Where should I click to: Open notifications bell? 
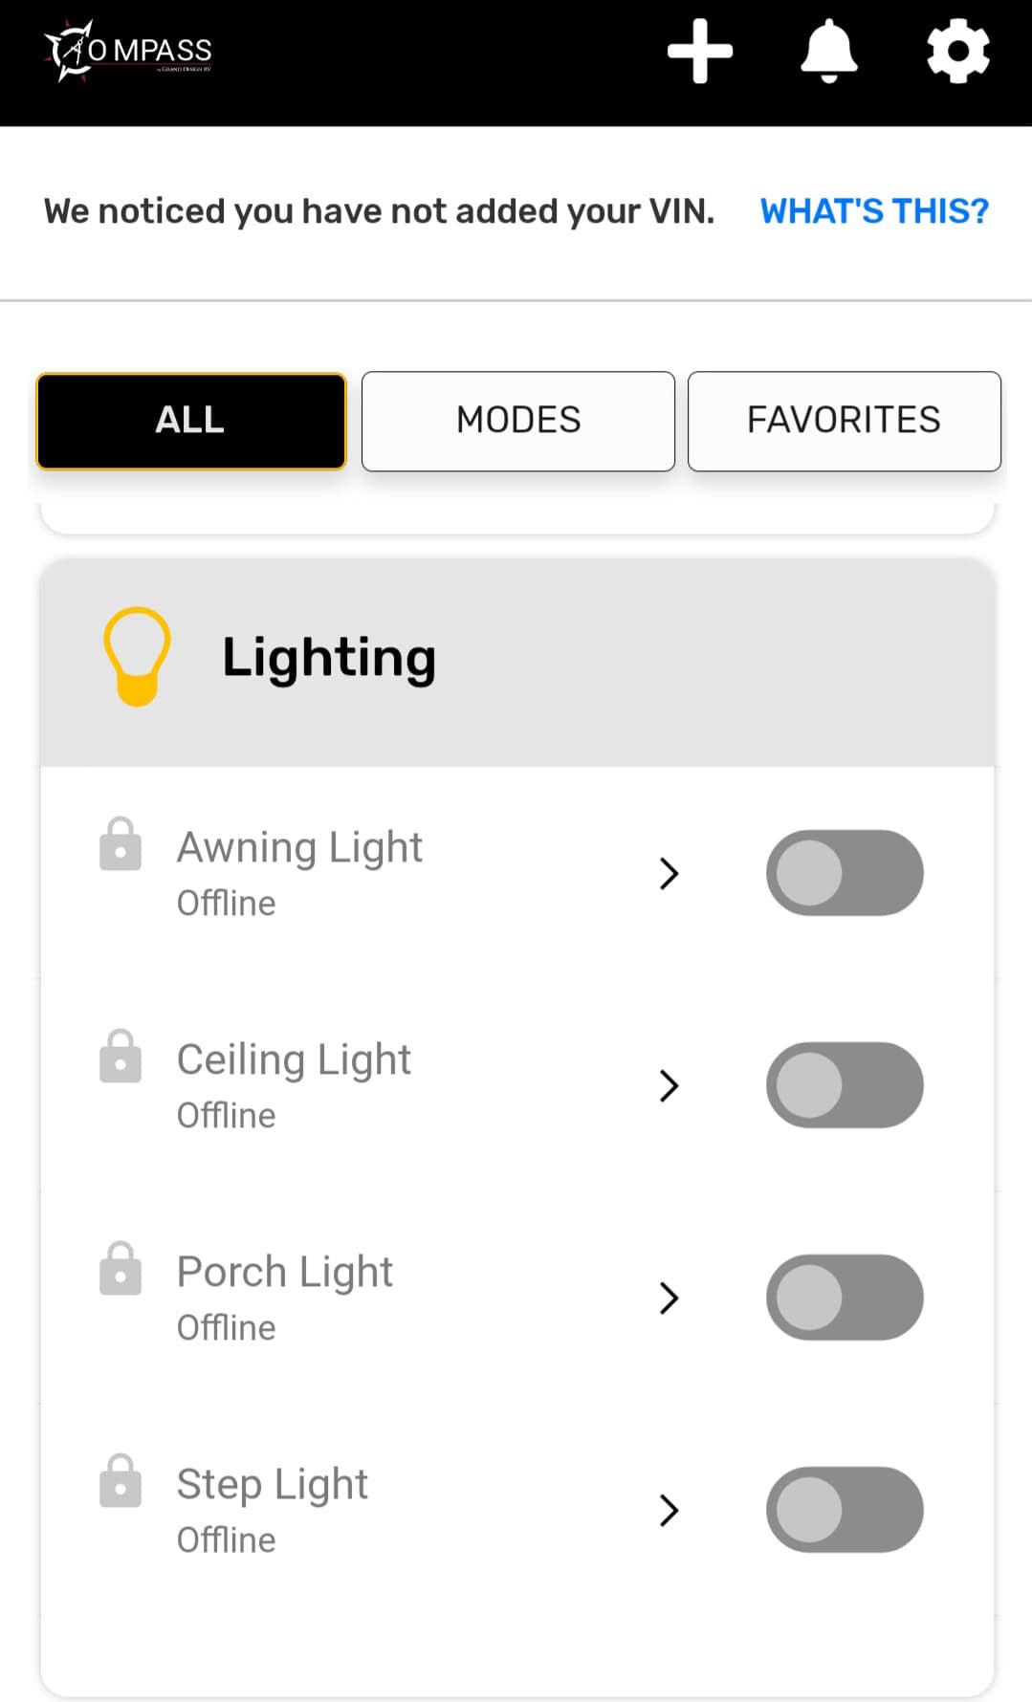coord(828,51)
